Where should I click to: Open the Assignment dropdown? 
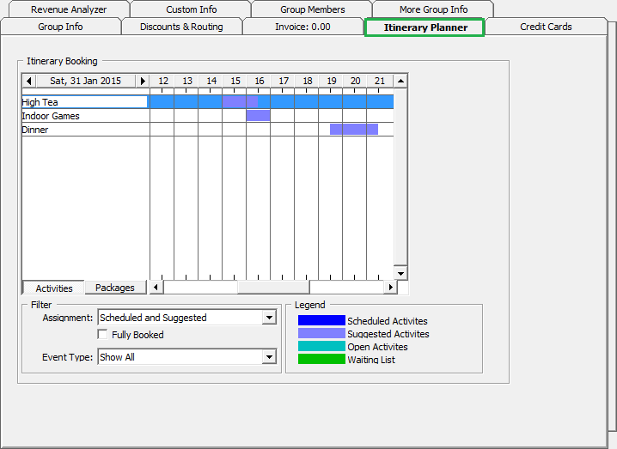point(269,318)
